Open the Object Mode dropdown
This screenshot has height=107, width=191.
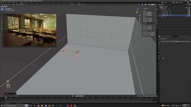(7, 5)
